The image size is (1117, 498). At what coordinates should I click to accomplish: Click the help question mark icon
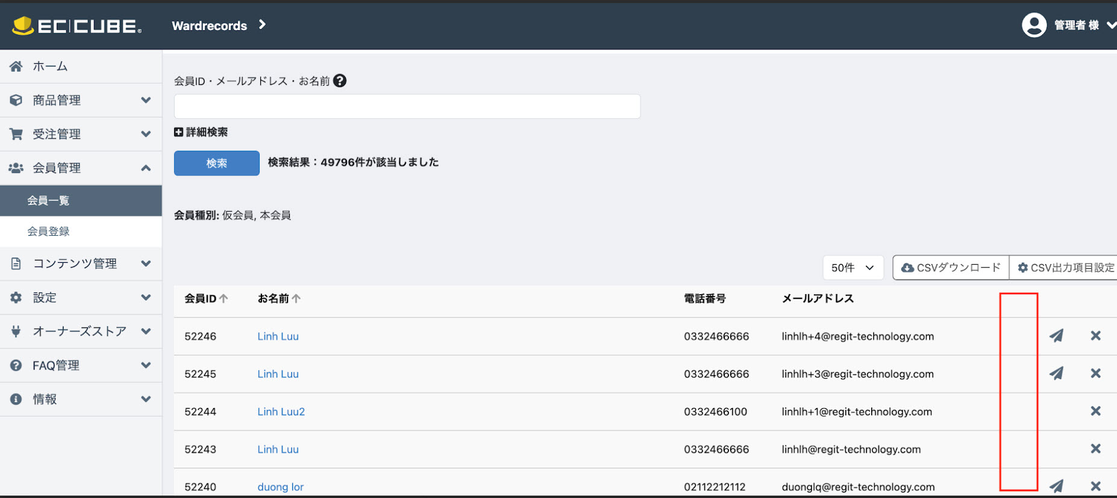(x=340, y=81)
